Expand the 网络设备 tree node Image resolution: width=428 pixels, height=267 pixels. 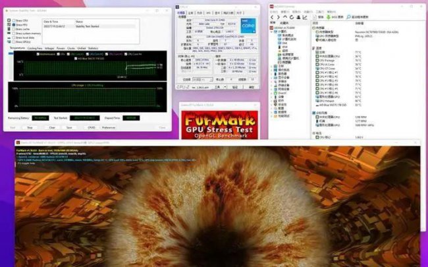[x=272, y=89]
